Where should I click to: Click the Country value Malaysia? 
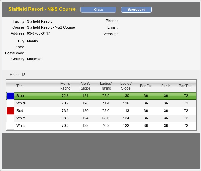point(34,59)
